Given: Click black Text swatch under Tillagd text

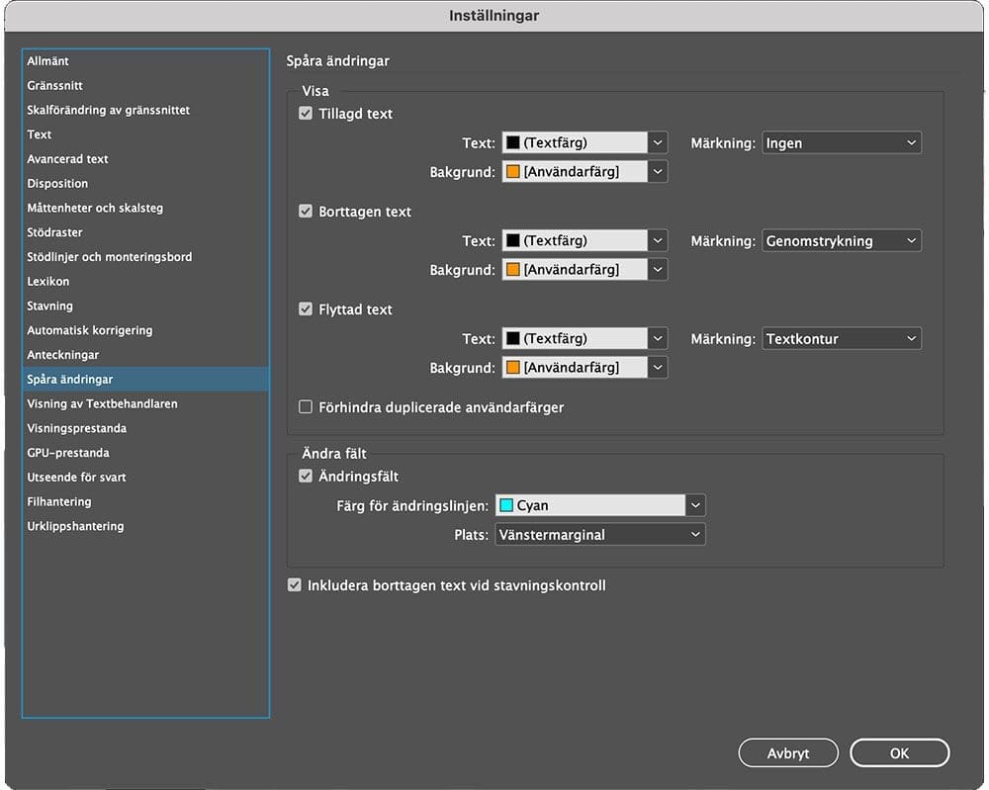Looking at the screenshot, I should pos(513,142).
